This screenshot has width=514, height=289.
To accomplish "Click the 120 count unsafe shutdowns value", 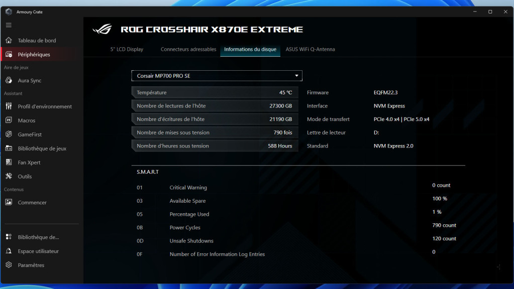I will point(444,239).
